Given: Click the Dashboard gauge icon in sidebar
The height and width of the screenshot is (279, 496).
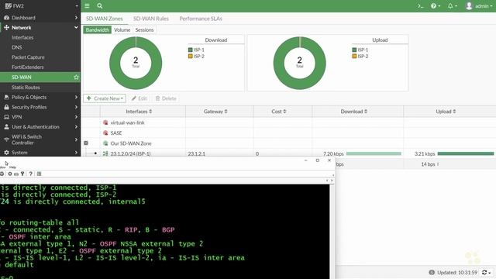Looking at the screenshot, I should point(6,18).
